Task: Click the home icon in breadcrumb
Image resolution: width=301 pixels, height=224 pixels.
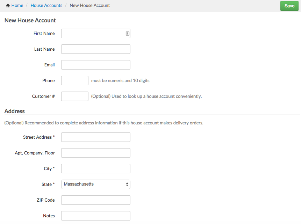Action: point(8,6)
